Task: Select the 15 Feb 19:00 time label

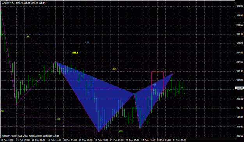Action: tap(23, 140)
